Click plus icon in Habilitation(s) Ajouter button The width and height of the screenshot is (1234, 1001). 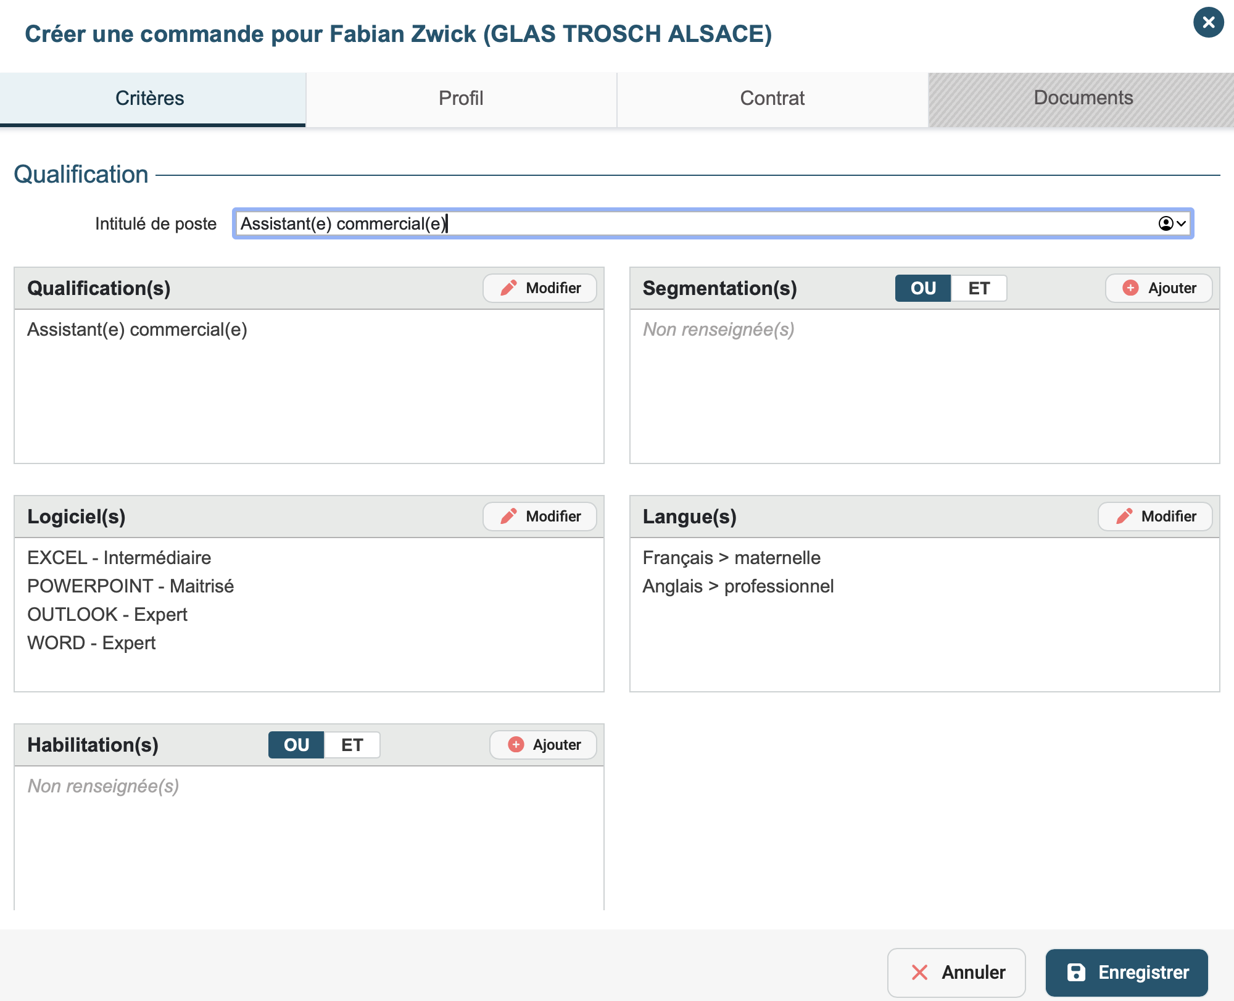(516, 745)
